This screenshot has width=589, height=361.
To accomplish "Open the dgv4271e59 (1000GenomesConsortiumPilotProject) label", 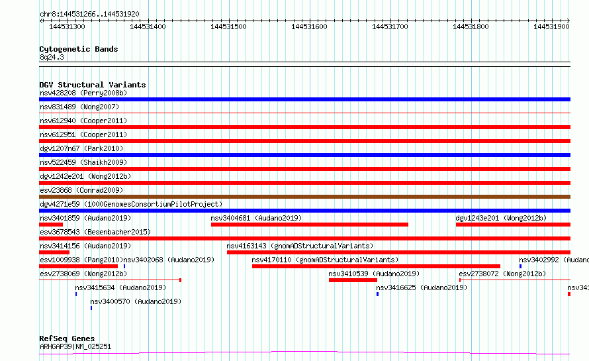I will point(131,204).
